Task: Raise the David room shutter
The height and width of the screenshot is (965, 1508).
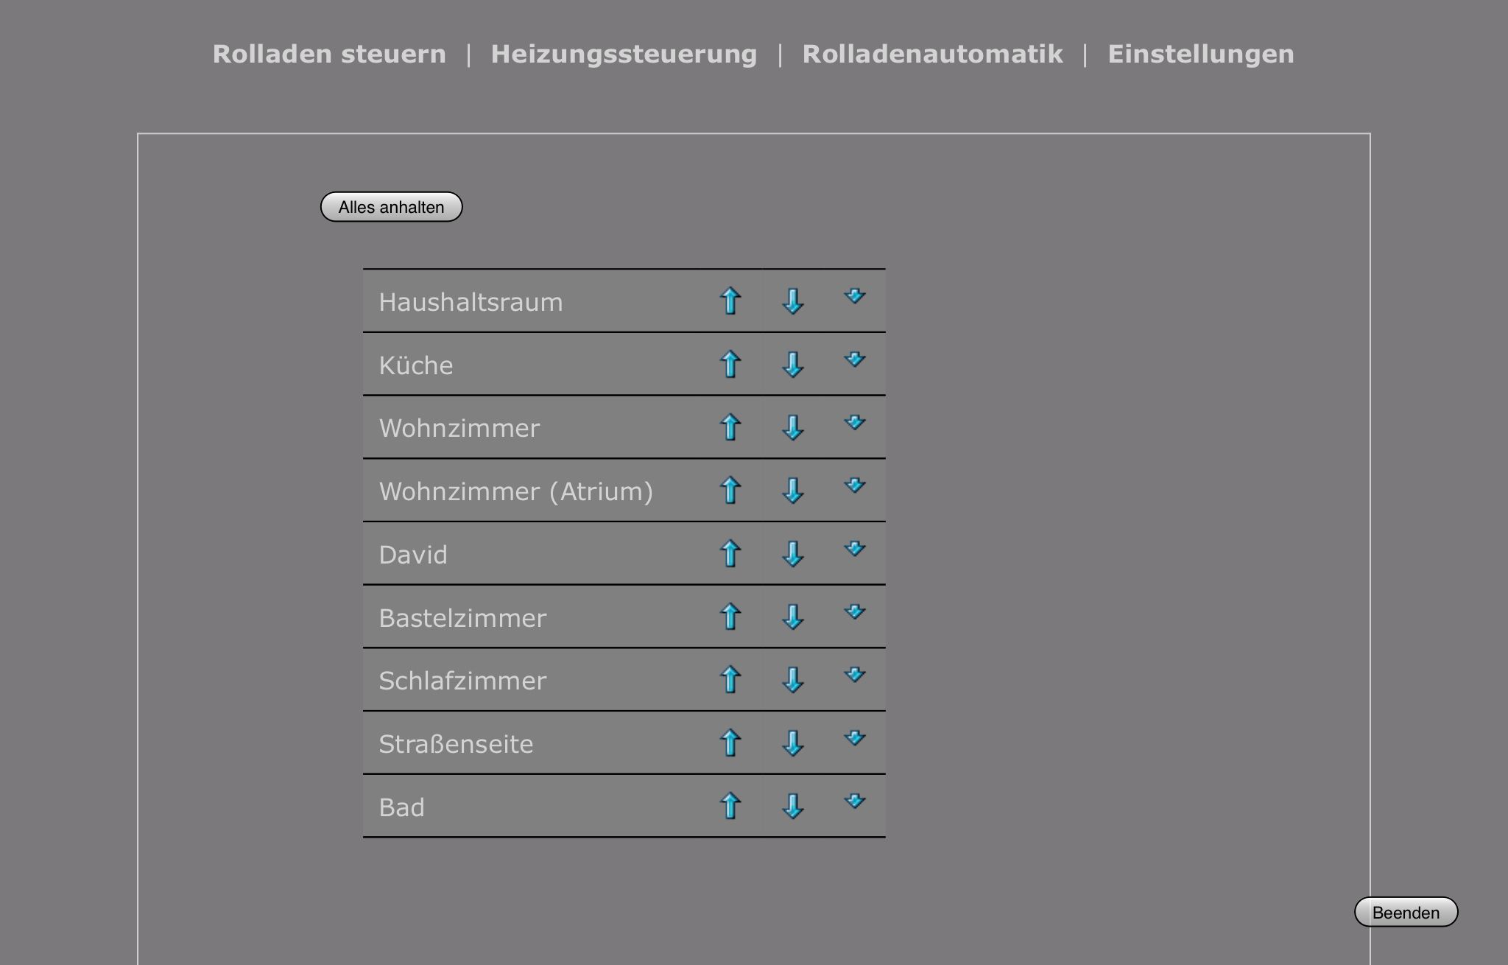Action: point(730,554)
